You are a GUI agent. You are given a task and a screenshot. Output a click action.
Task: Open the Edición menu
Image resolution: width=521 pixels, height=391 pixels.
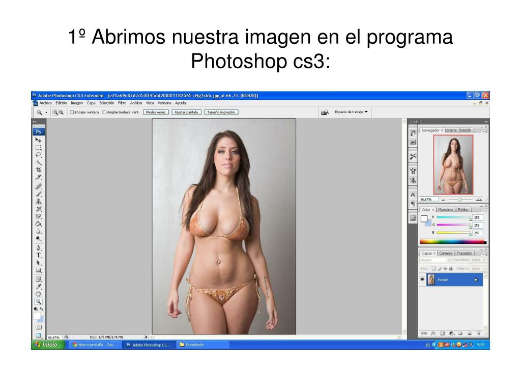pyautogui.click(x=61, y=103)
